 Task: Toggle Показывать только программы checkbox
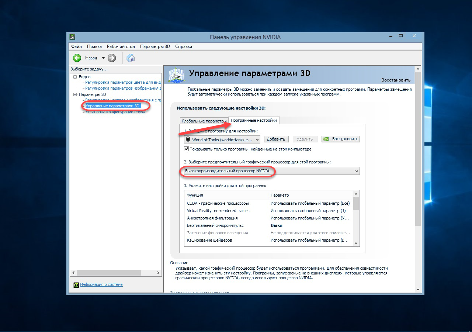tap(187, 149)
